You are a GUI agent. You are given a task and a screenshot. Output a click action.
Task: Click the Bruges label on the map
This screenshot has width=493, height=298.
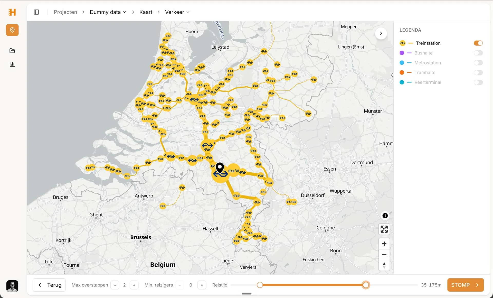(x=61, y=197)
